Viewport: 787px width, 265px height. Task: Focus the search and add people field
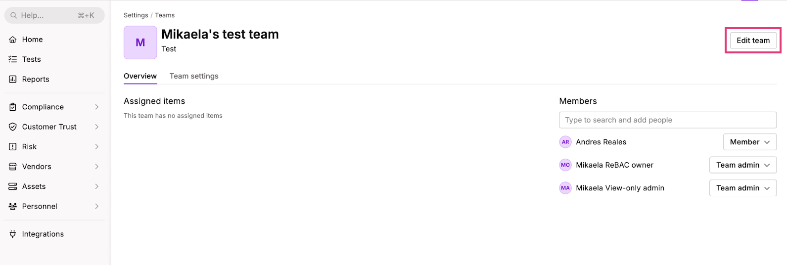pyautogui.click(x=668, y=120)
